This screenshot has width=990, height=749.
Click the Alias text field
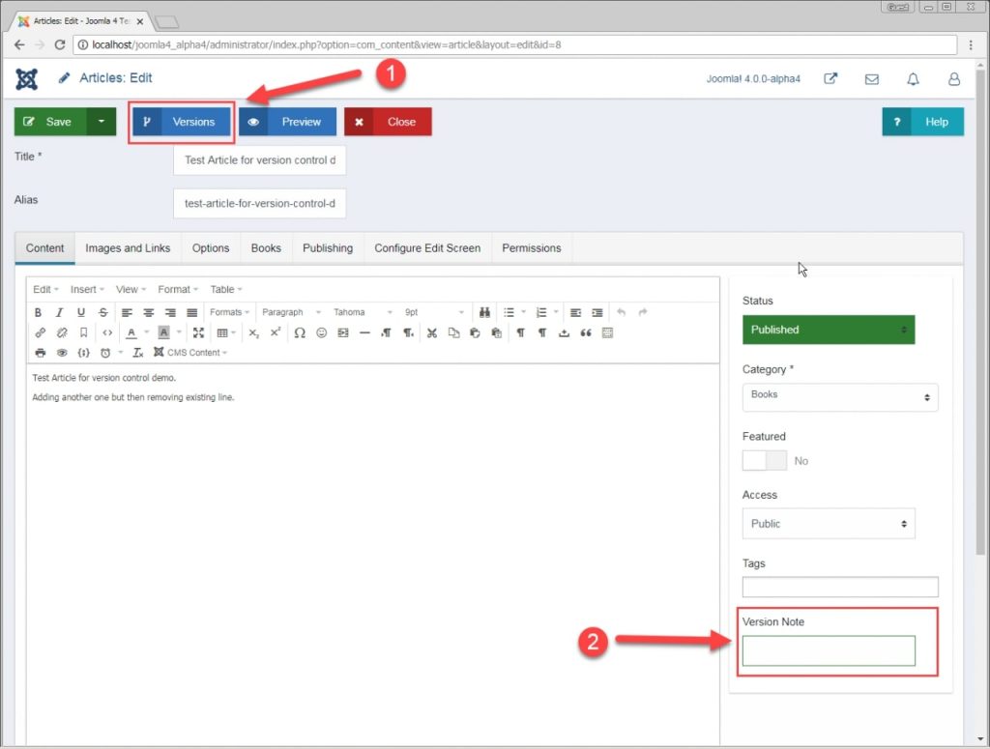click(259, 203)
